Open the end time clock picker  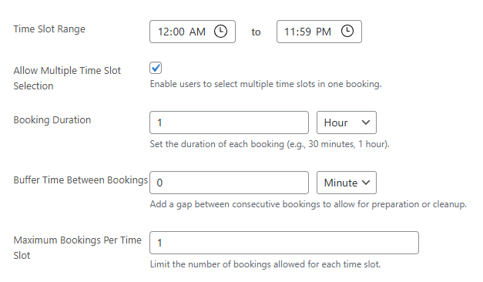tap(347, 32)
